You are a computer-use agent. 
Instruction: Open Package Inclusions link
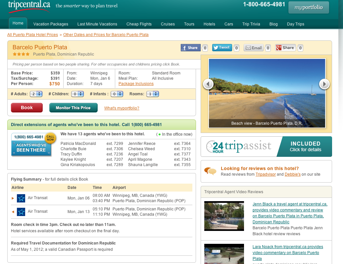click(x=136, y=84)
